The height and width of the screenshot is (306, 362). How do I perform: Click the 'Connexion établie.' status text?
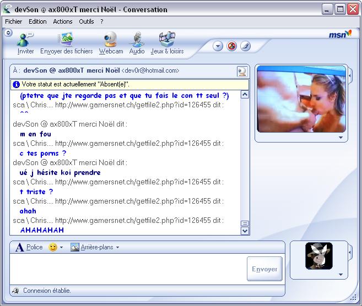[47, 291]
